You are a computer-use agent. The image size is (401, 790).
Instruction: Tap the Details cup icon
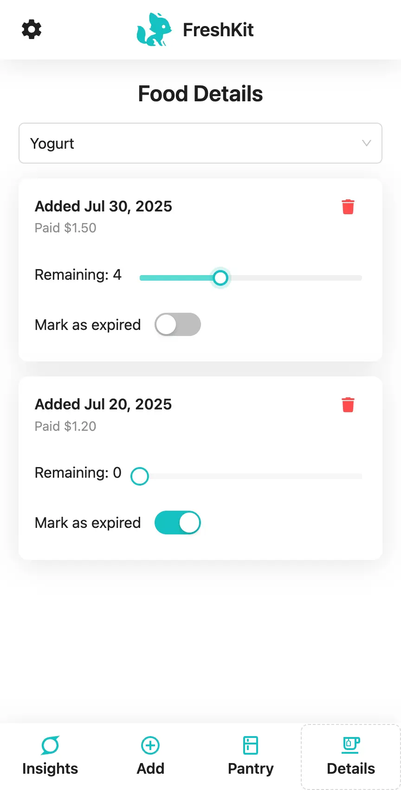[351, 745]
